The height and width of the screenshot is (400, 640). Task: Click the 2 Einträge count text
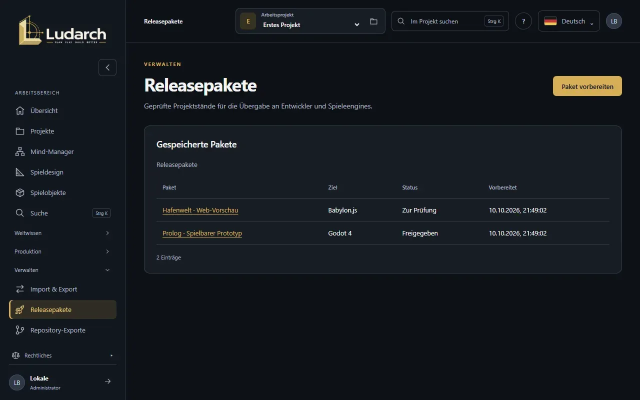(168, 257)
